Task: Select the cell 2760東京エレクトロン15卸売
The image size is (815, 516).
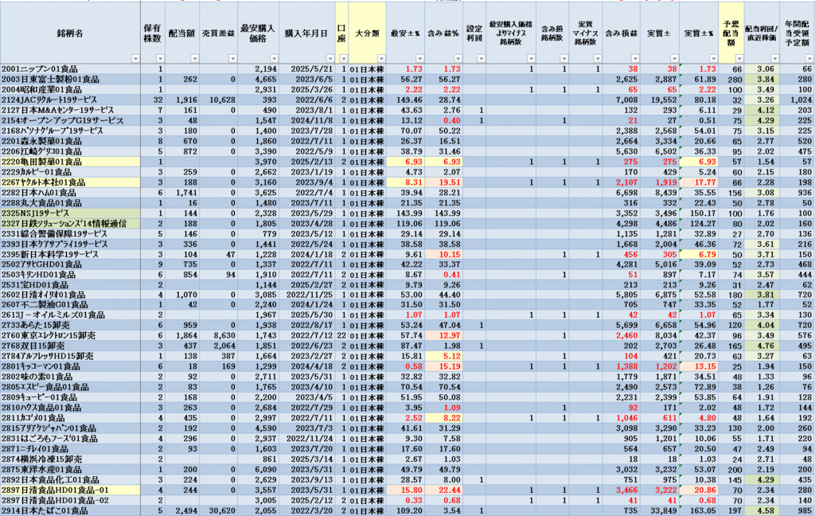Action: click(70, 335)
